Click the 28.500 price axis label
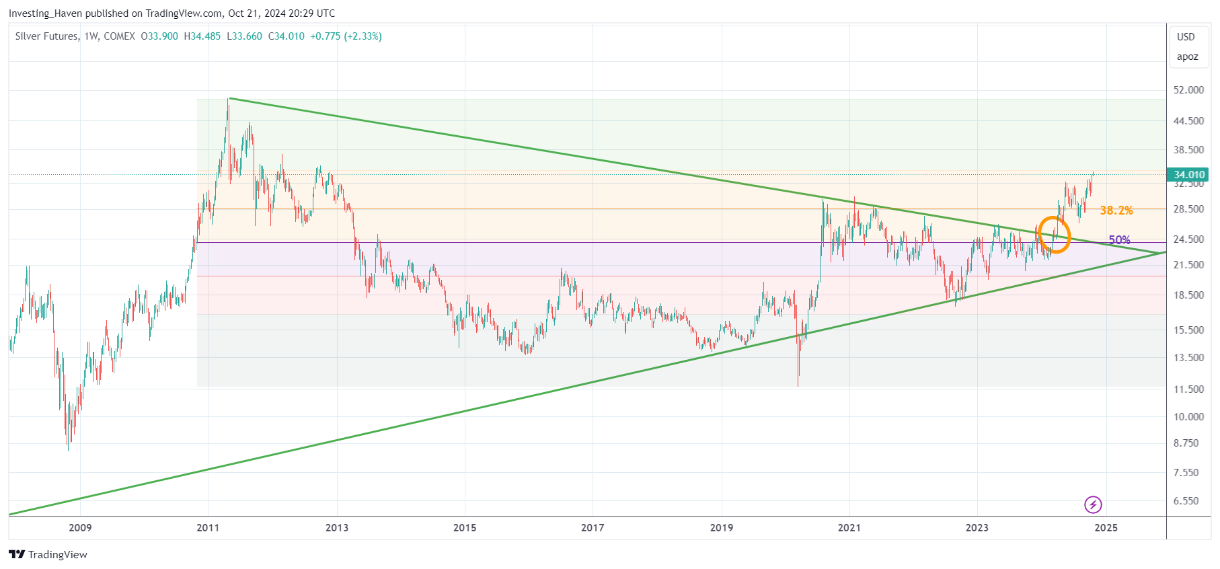 click(1188, 209)
